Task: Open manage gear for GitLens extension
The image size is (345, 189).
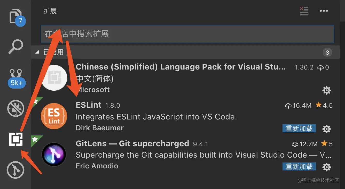Action: (326, 167)
